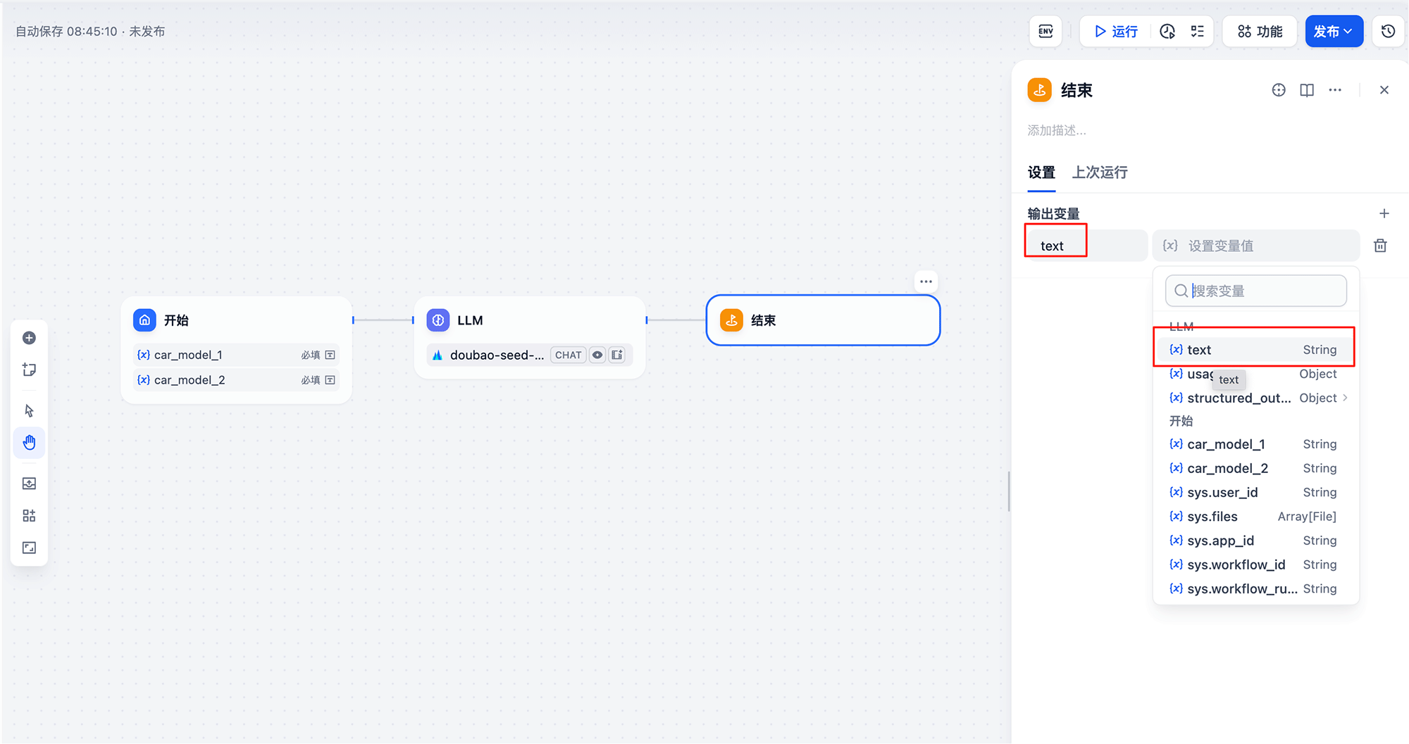
Task: Open the 发布 publish dropdown
Action: click(1334, 32)
